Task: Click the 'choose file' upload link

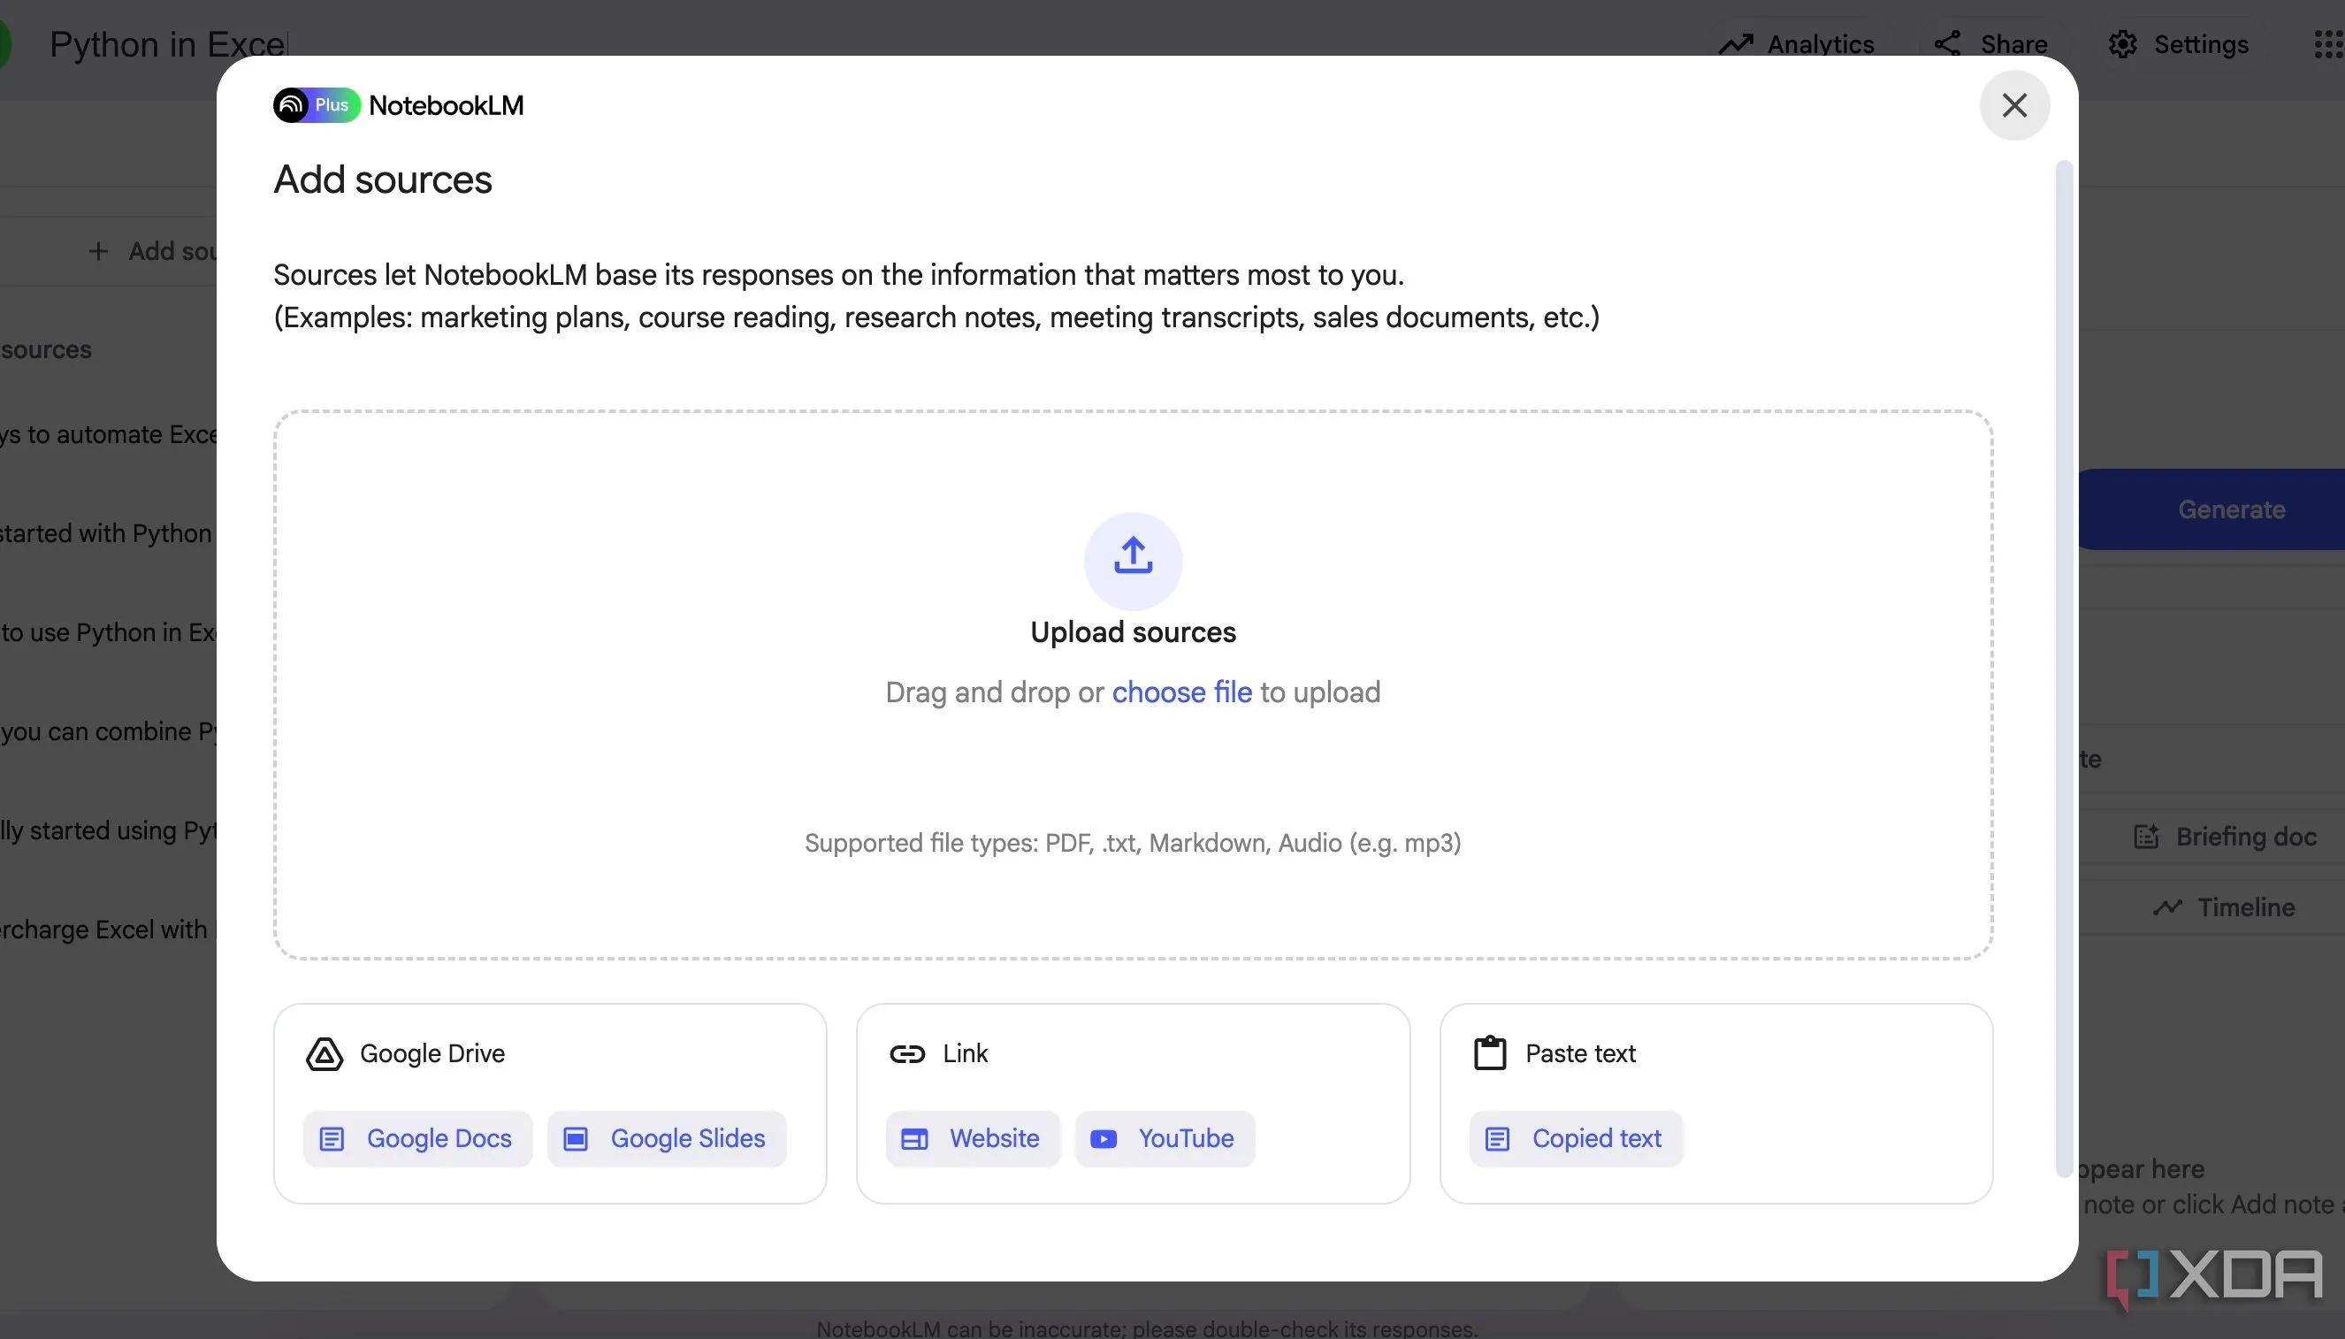Action: click(1181, 692)
